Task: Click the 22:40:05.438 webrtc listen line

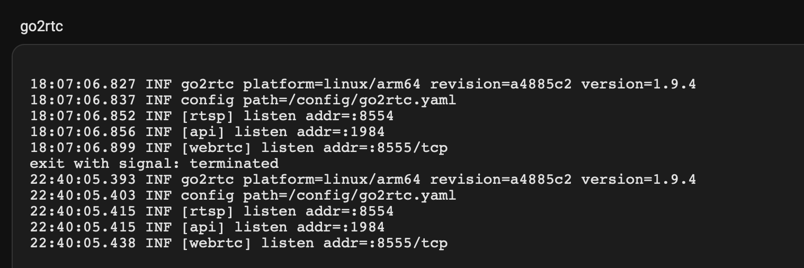Action: point(239,243)
